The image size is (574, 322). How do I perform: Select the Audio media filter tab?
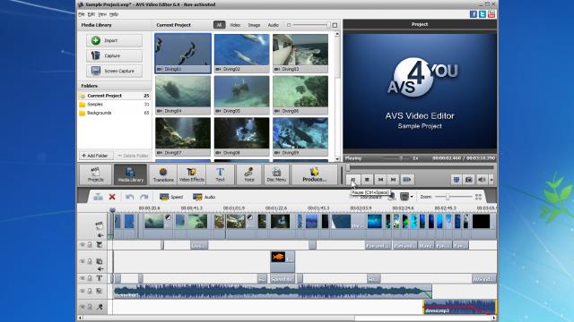click(x=273, y=25)
